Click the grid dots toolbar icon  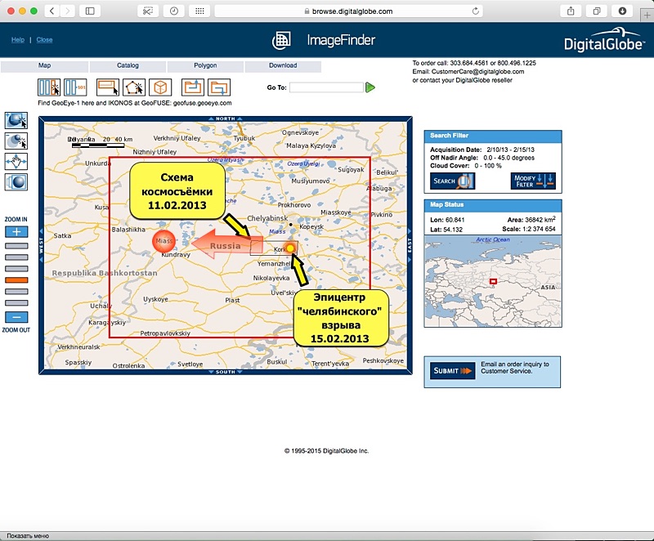click(199, 11)
